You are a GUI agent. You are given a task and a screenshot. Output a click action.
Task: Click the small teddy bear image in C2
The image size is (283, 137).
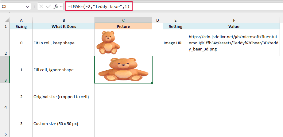pos(108,43)
